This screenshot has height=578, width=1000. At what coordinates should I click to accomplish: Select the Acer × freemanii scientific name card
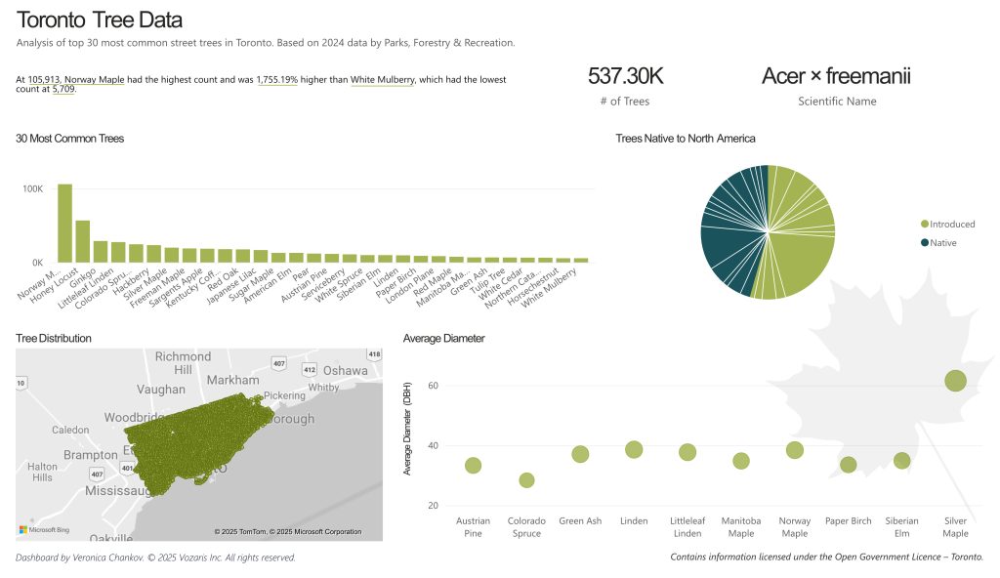836,76
